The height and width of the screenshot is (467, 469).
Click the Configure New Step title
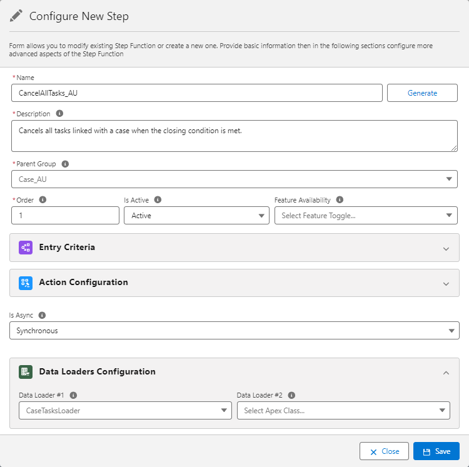click(x=79, y=16)
